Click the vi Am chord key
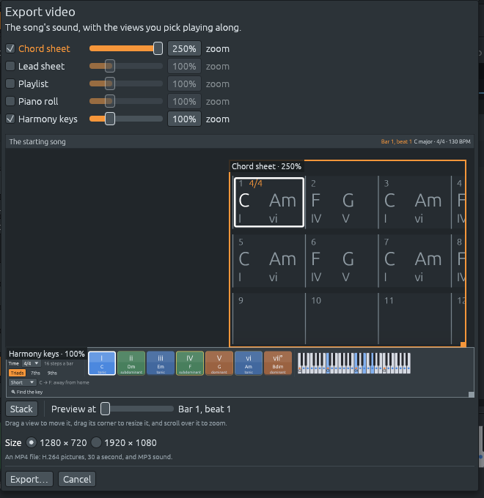The image size is (484, 498). (x=249, y=363)
